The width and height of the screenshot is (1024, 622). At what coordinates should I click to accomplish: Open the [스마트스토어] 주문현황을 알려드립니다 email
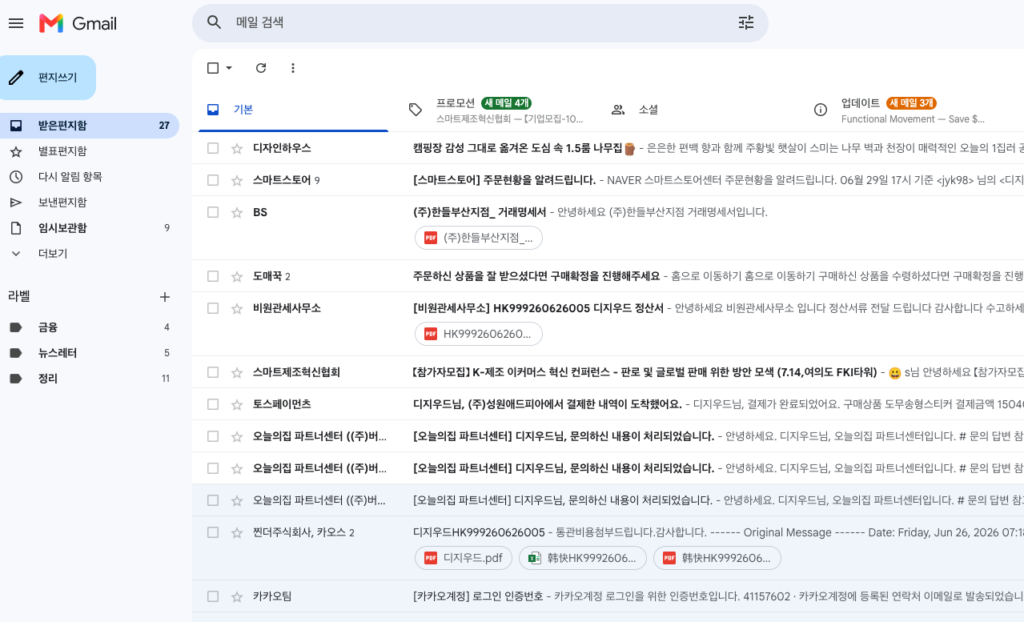click(x=504, y=180)
